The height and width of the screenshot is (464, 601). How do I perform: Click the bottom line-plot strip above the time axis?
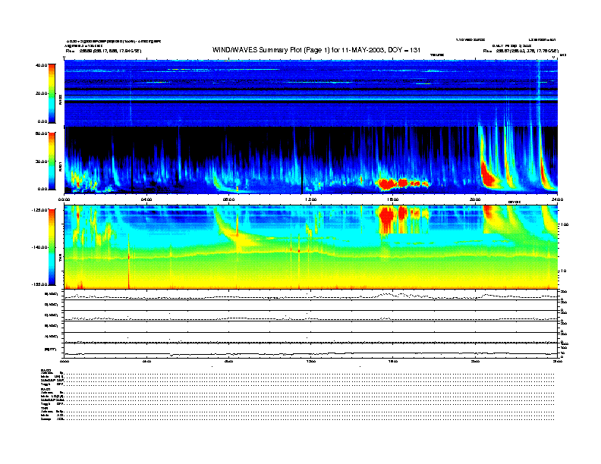point(311,353)
